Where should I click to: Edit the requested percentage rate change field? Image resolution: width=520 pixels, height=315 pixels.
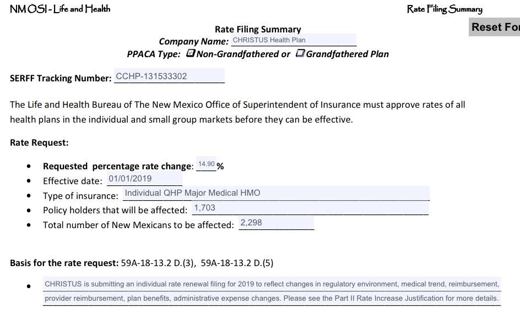206,164
